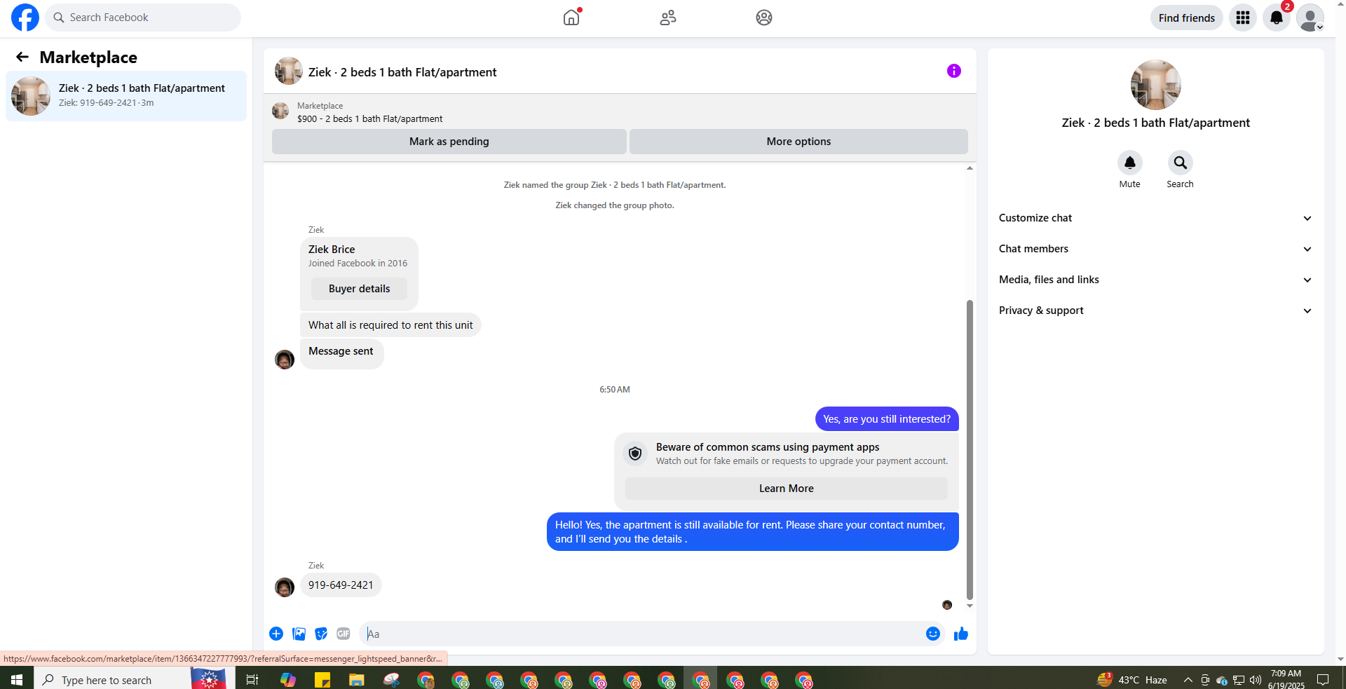Image resolution: width=1346 pixels, height=689 pixels.
Task: Select the Ziek 2 beds conversation in sidebar
Action: tap(126, 95)
